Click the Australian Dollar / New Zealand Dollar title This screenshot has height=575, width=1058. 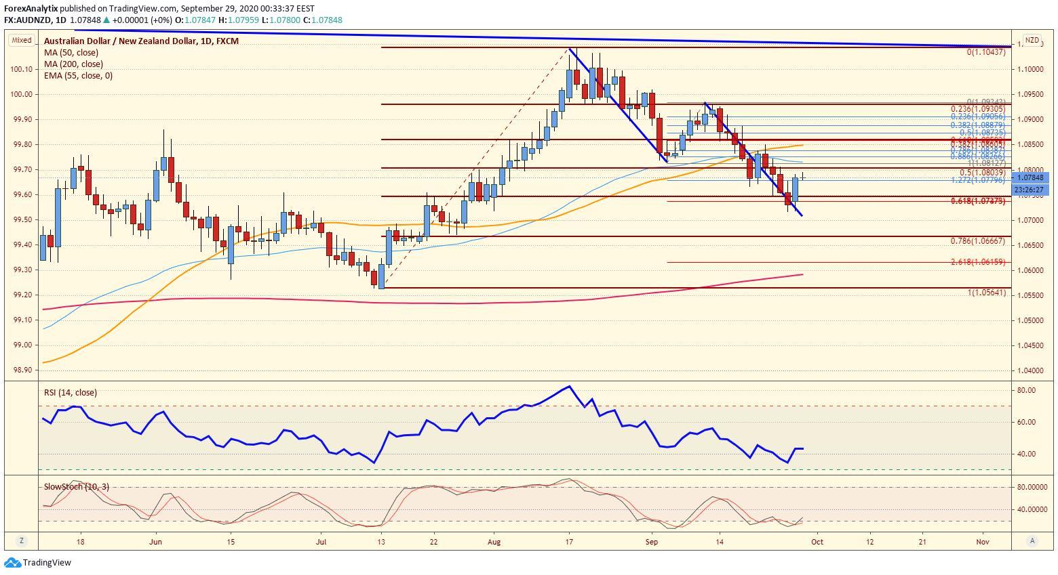point(141,41)
